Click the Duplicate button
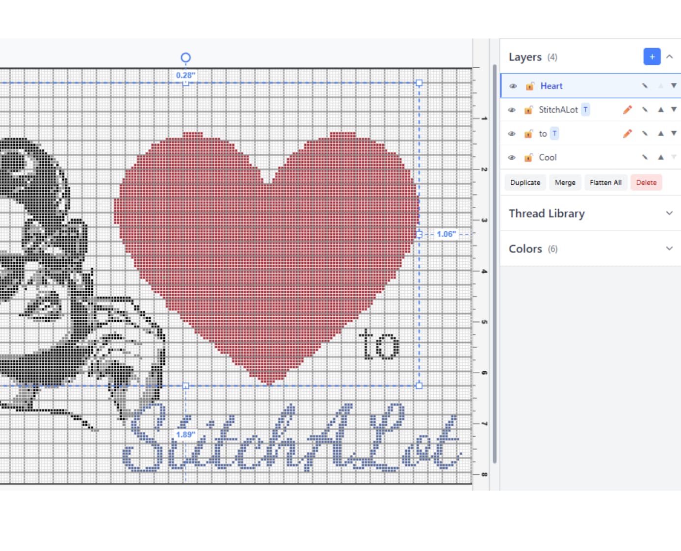 tap(524, 183)
